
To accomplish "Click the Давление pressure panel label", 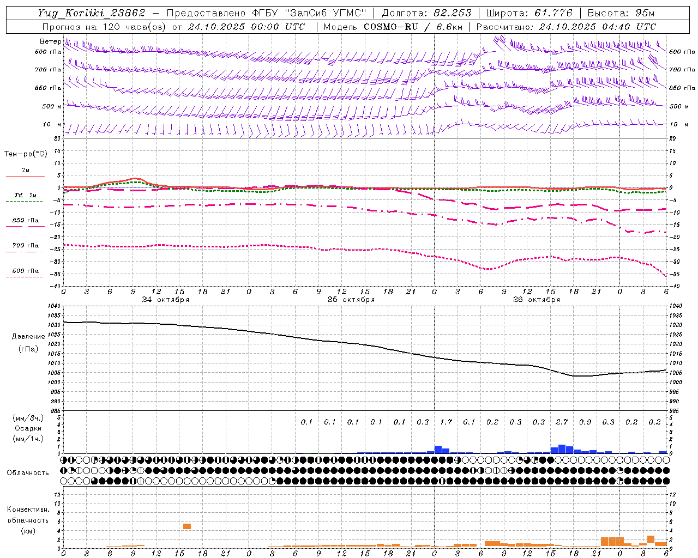I will coord(28,337).
